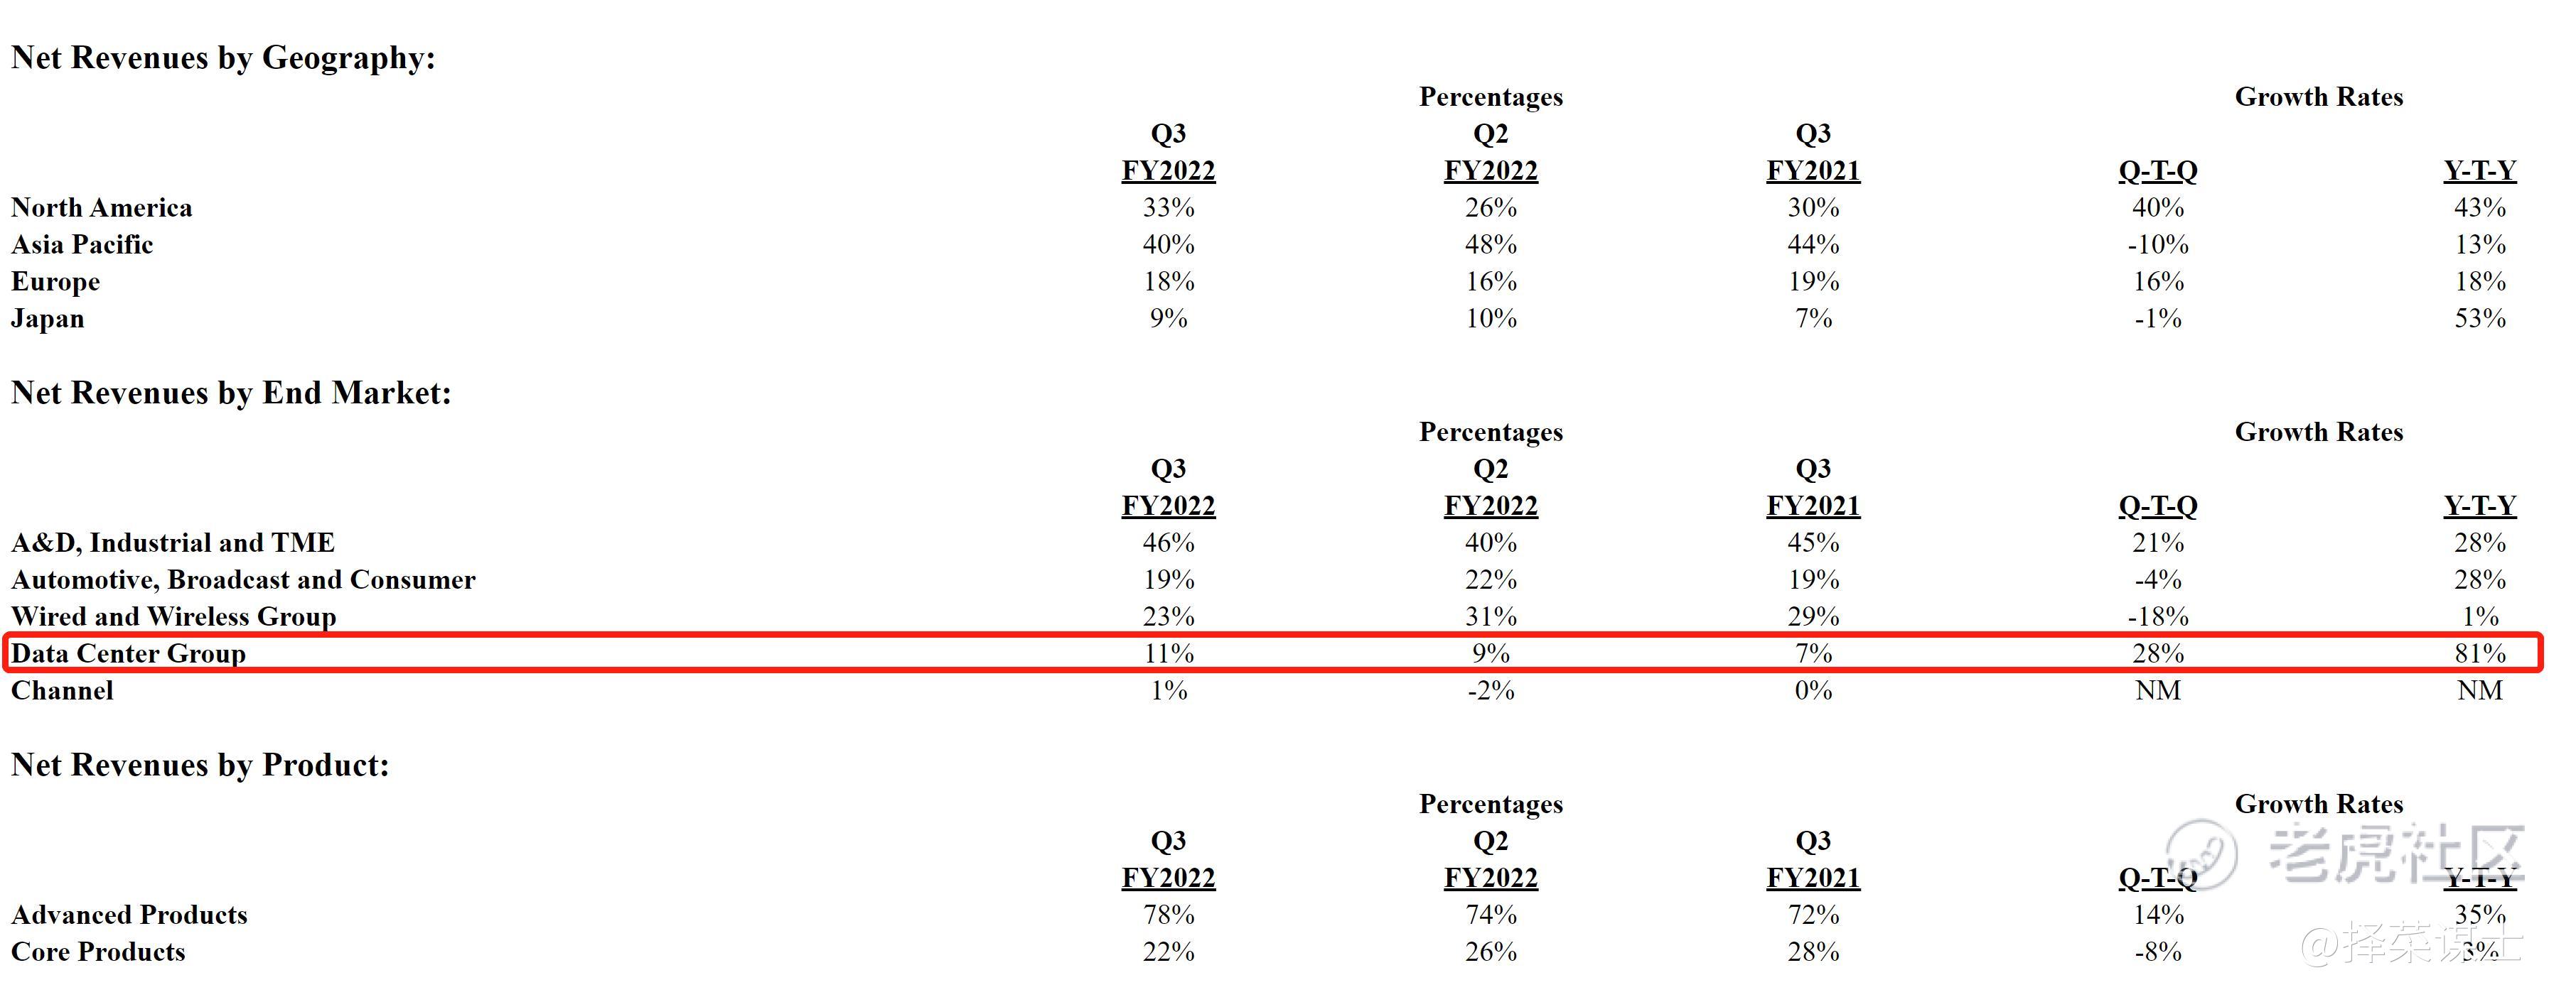Select the Net Revenues by End Market heading
This screenshot has width=2576, height=1002.
pyautogui.click(x=231, y=393)
